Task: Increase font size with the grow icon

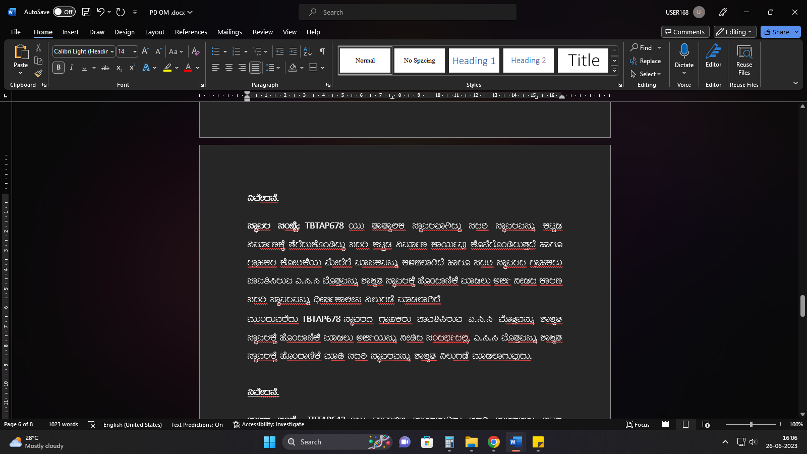Action: pos(145,51)
